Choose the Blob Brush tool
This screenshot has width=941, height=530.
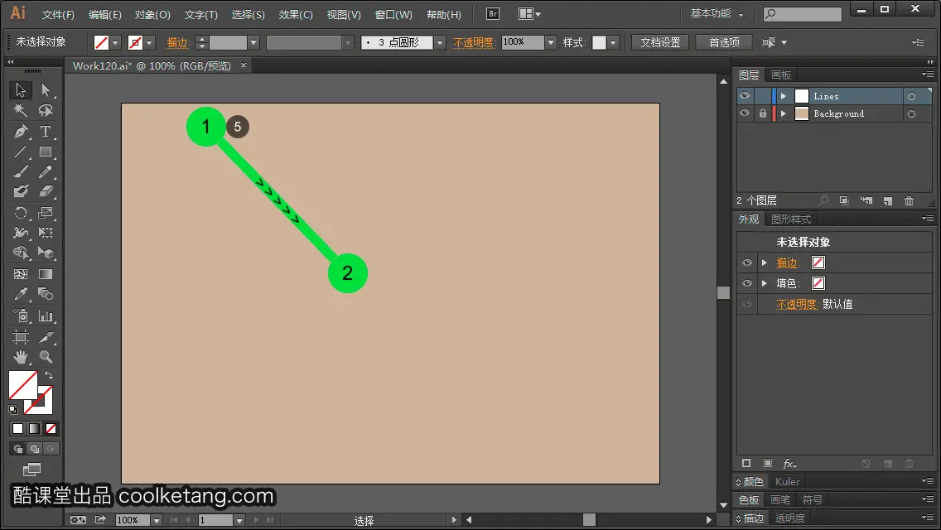pyautogui.click(x=21, y=192)
